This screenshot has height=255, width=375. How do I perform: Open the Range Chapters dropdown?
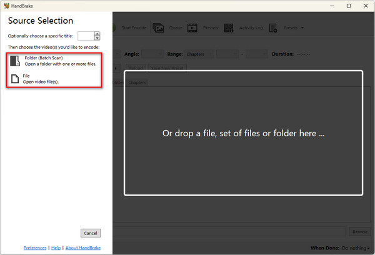[199, 54]
